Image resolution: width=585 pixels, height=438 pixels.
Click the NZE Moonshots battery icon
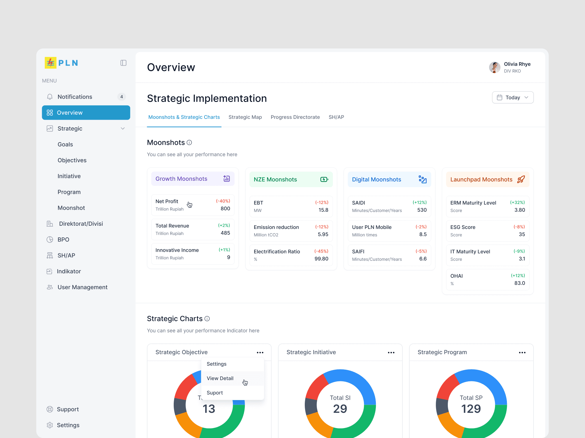pos(324,179)
